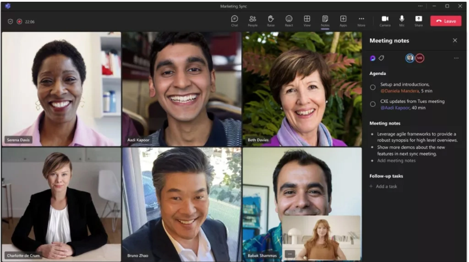Turn the Camera on or off

pos(385,21)
